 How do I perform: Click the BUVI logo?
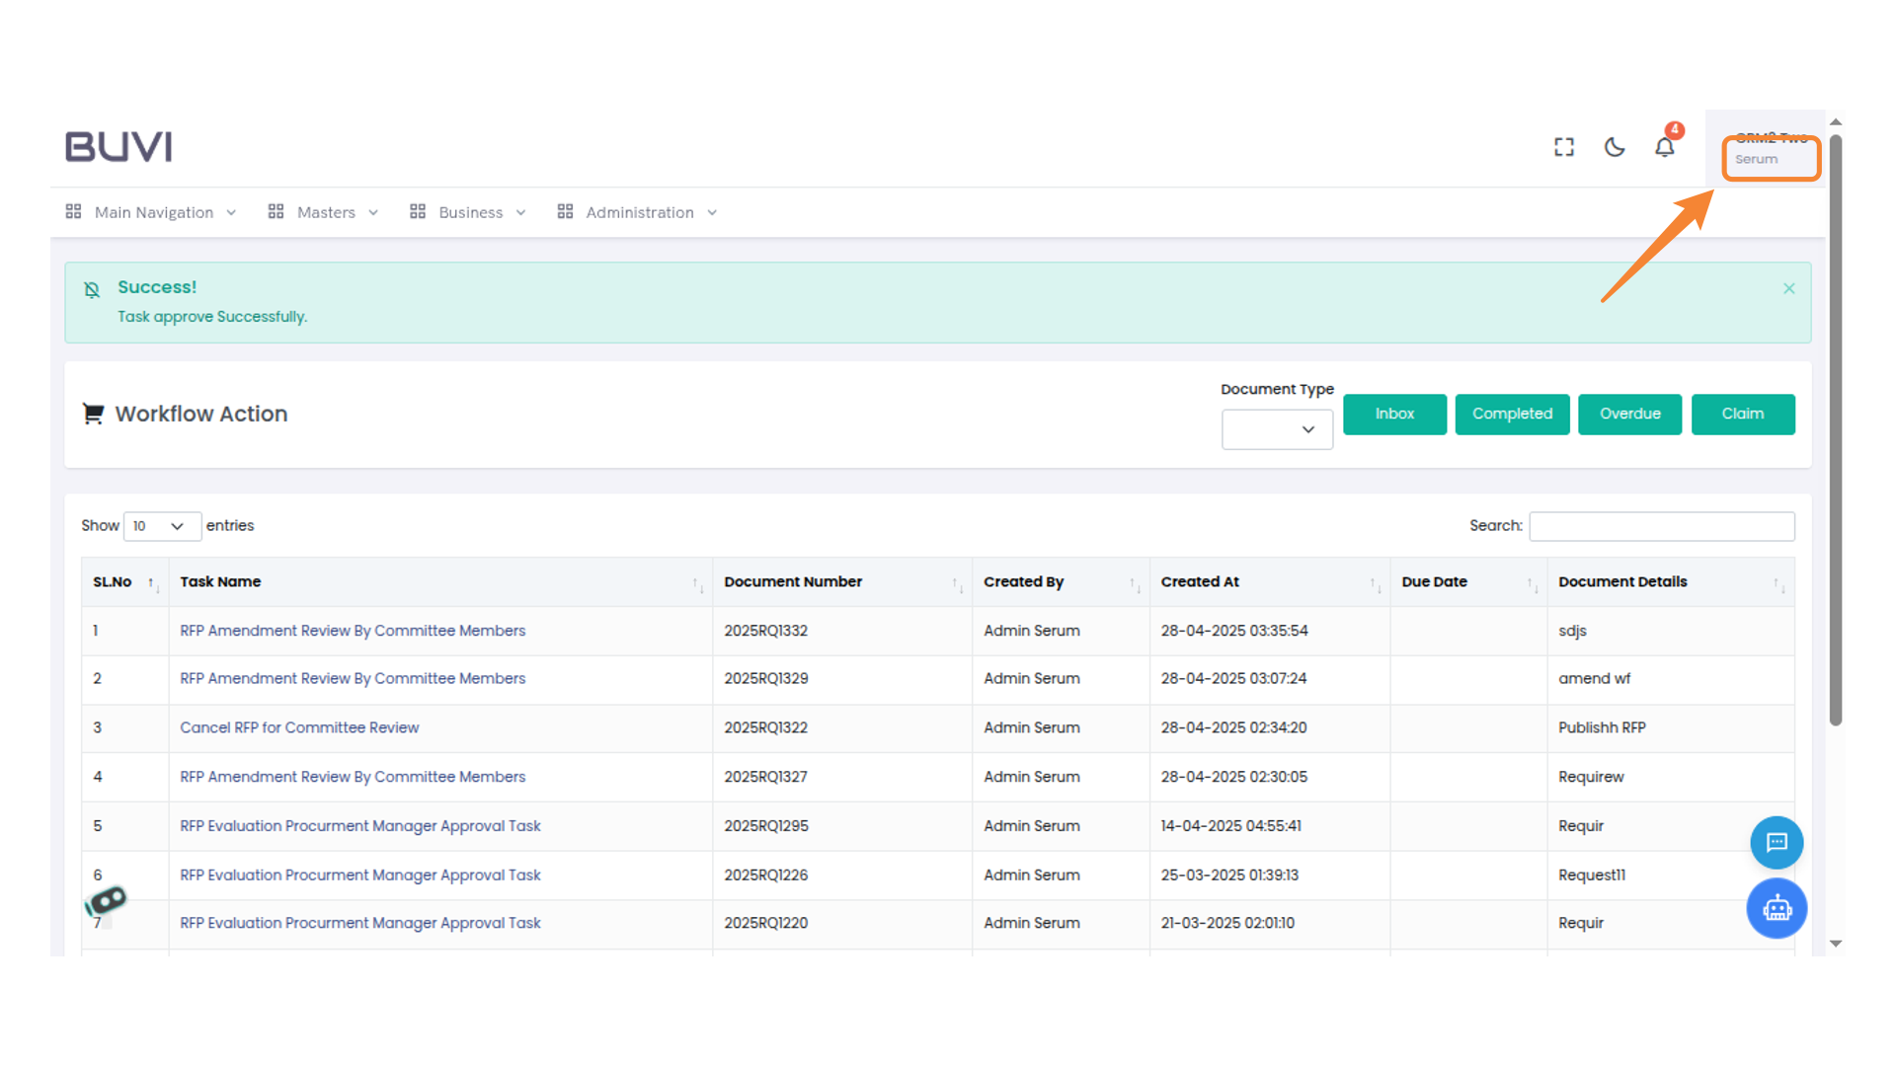(x=118, y=147)
